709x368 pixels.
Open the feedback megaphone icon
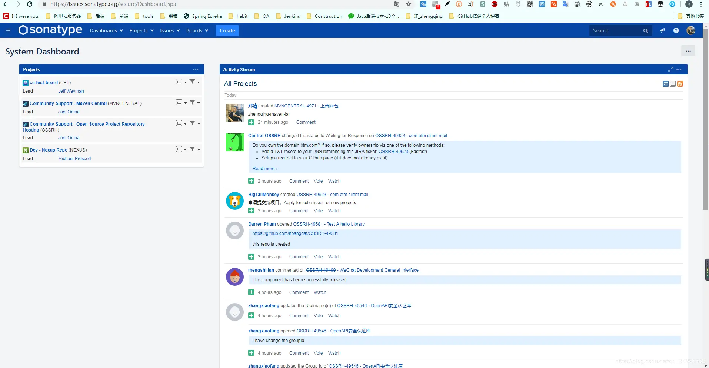point(663,30)
